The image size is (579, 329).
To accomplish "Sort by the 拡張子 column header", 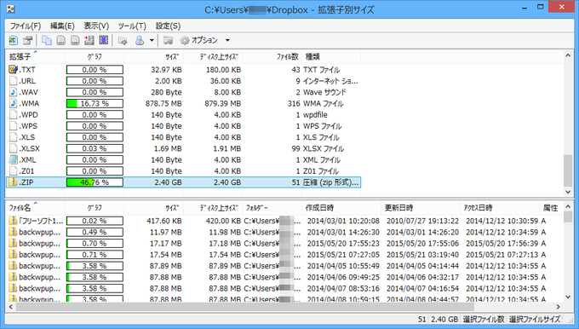I will (x=35, y=56).
